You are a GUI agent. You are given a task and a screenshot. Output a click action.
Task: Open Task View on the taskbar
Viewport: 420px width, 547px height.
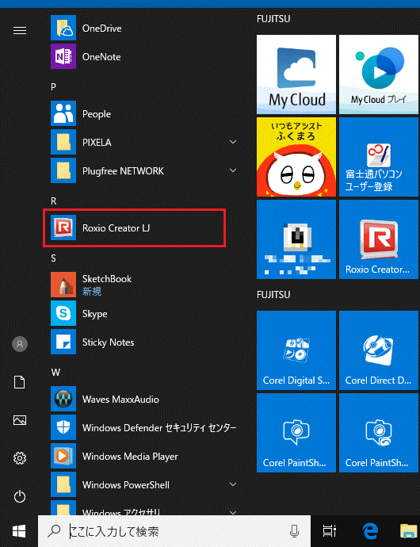pos(329,531)
